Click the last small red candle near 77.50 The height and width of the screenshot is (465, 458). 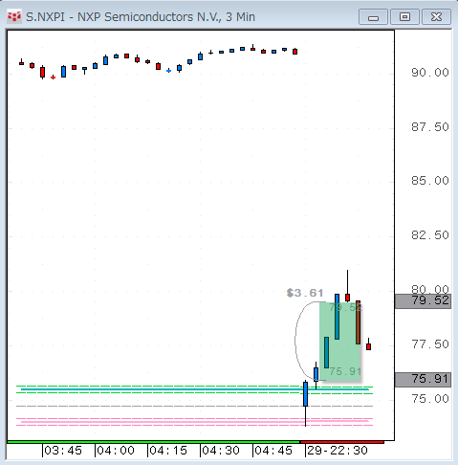point(368,346)
